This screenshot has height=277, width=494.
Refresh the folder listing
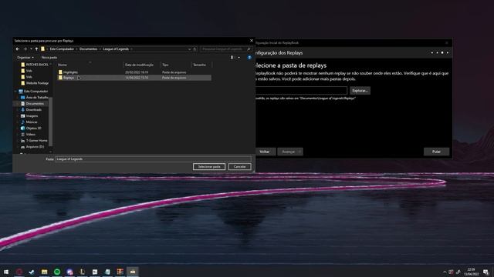click(x=195, y=49)
